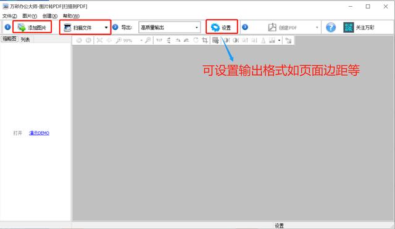This screenshot has width=395, height=229.
Task: Click the 关注万彩 QR code icon
Action: click(348, 28)
